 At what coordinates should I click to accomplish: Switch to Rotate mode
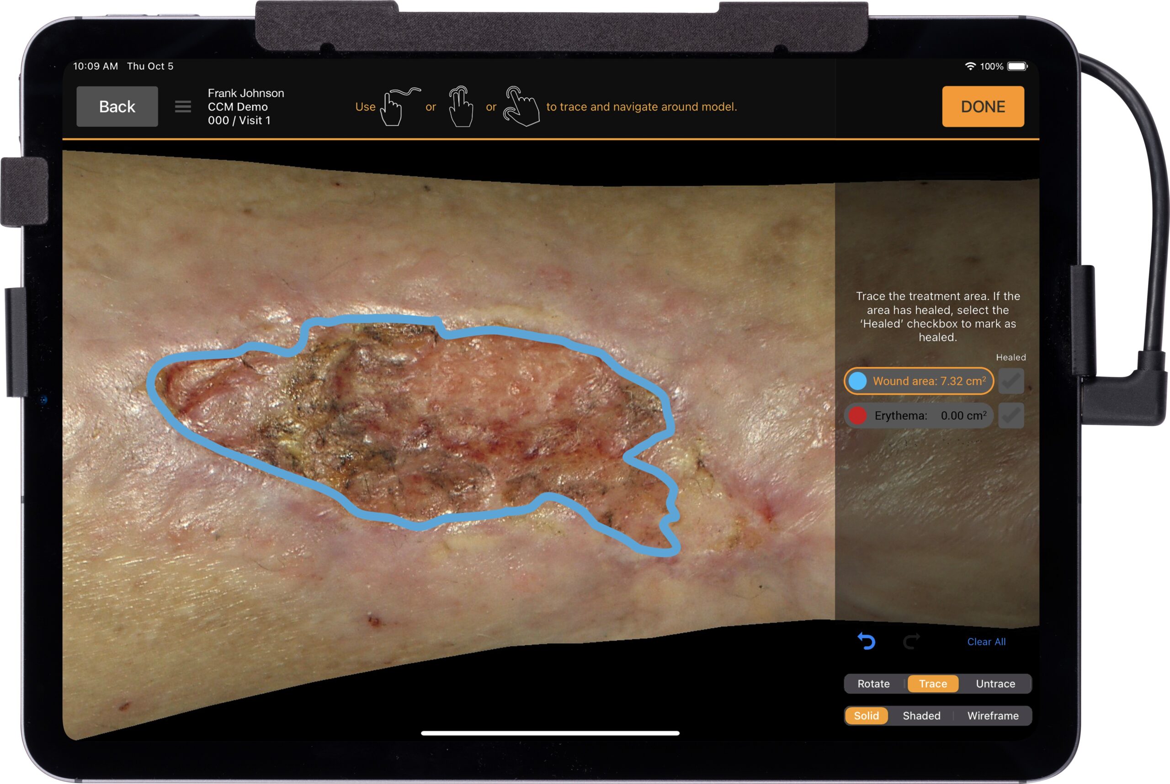pyautogui.click(x=873, y=683)
